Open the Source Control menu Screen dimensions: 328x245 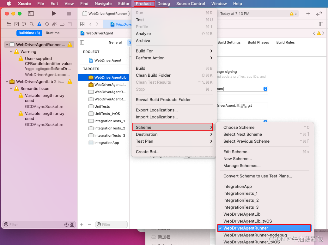pos(191,3)
